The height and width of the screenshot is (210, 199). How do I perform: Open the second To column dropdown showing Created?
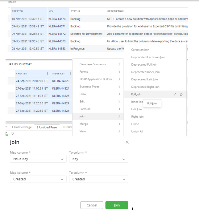click(98, 179)
